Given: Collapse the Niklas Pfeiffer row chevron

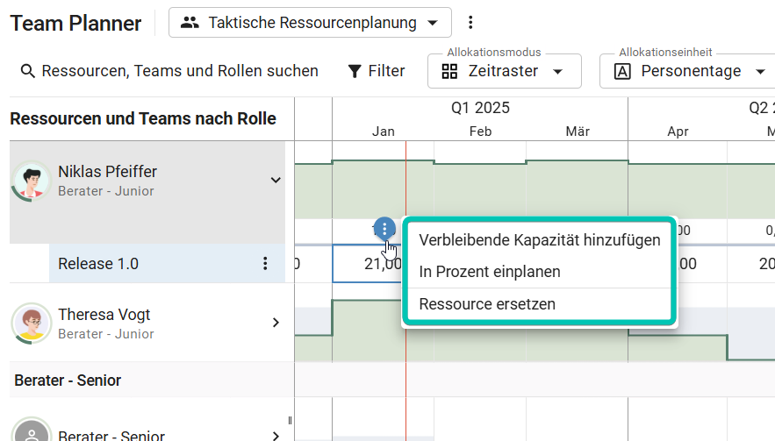Looking at the screenshot, I should (x=276, y=181).
